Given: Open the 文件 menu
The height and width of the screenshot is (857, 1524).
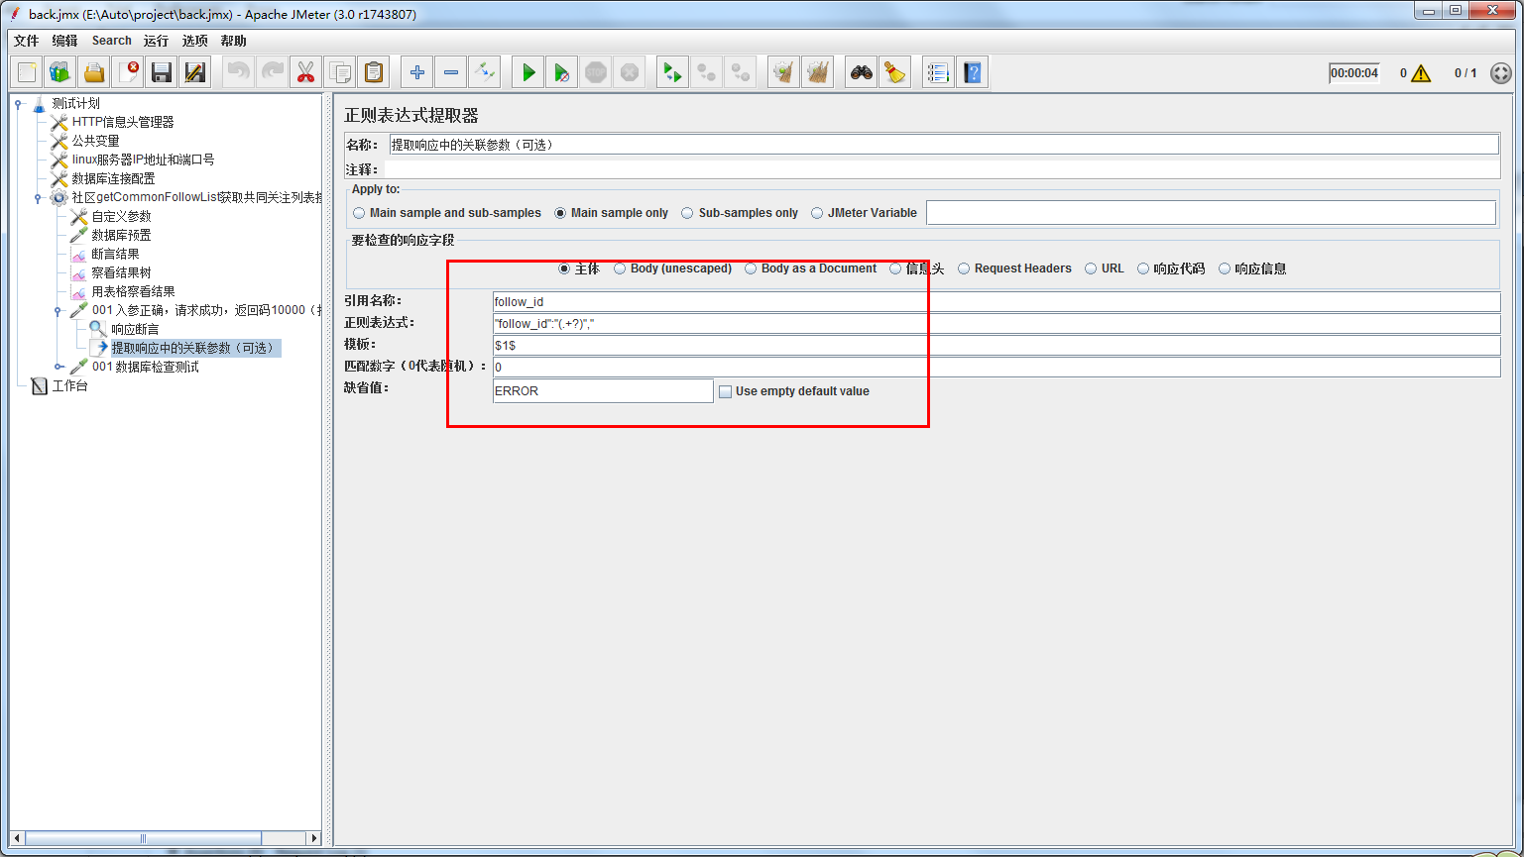Looking at the screenshot, I should pos(26,41).
